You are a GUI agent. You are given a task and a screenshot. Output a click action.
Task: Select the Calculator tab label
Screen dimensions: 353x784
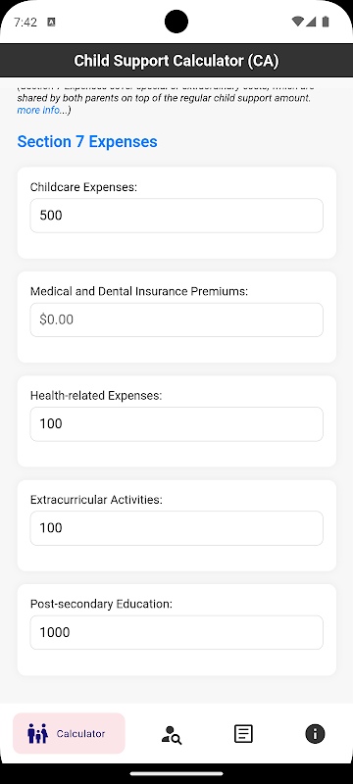pos(80,733)
